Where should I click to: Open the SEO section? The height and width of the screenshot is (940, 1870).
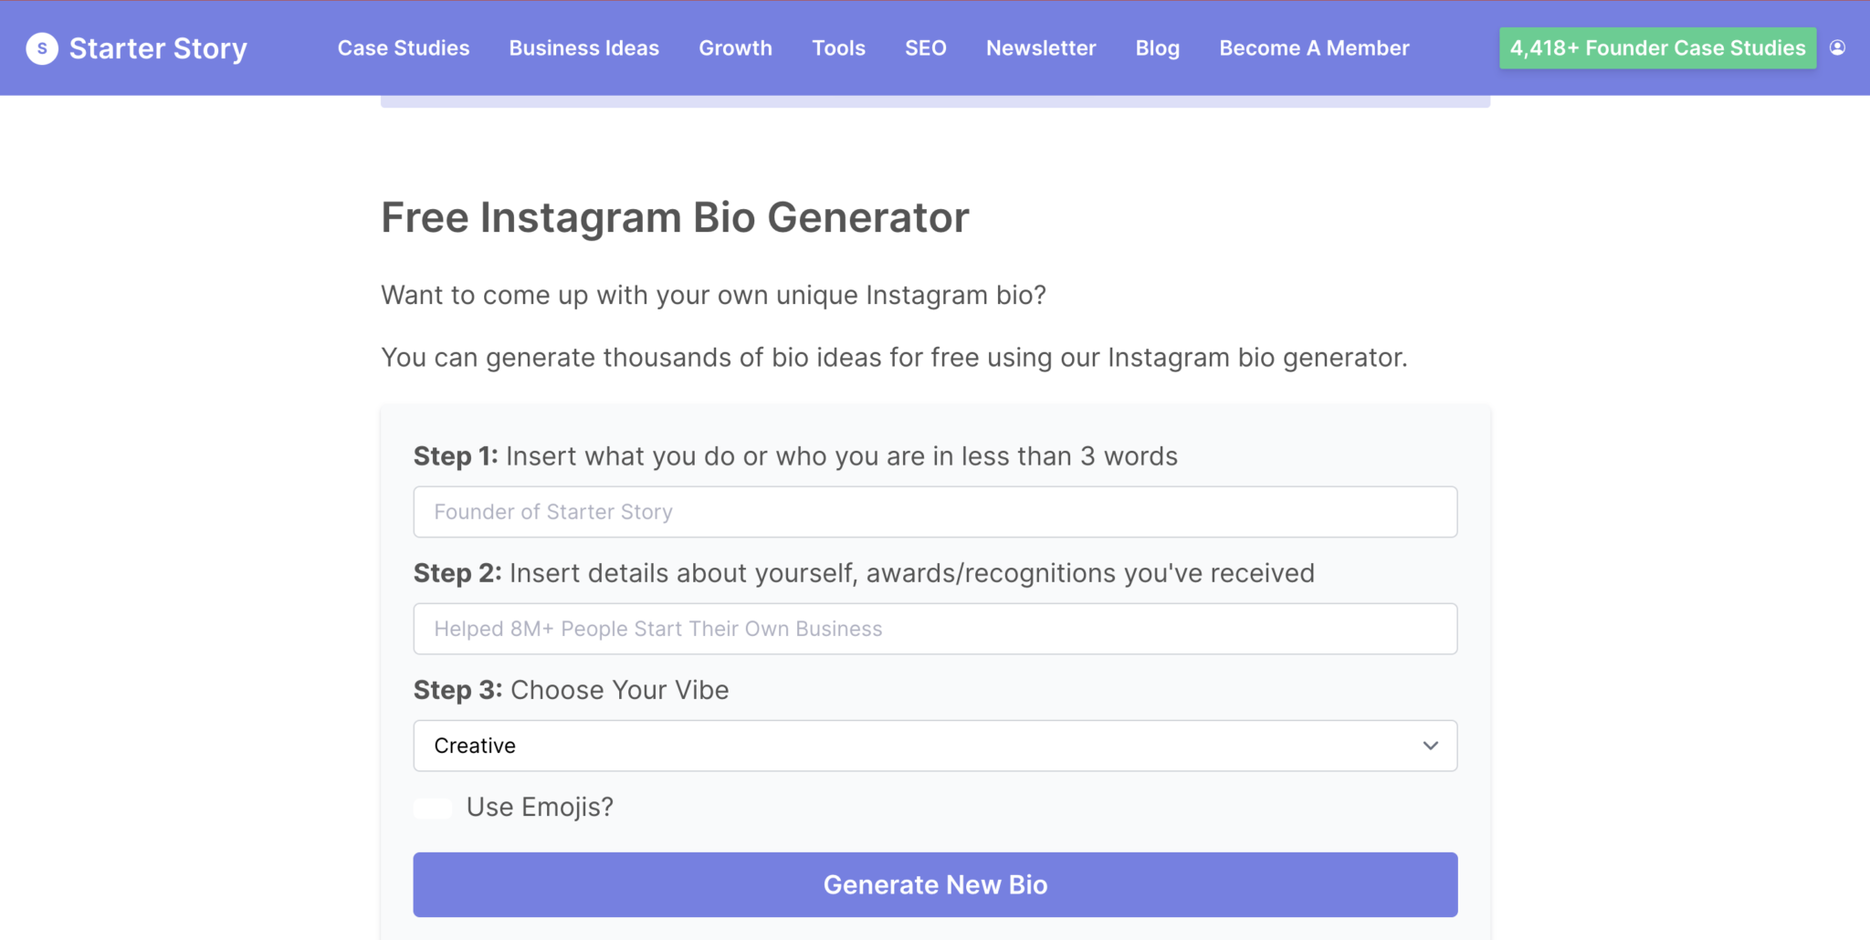click(x=925, y=48)
